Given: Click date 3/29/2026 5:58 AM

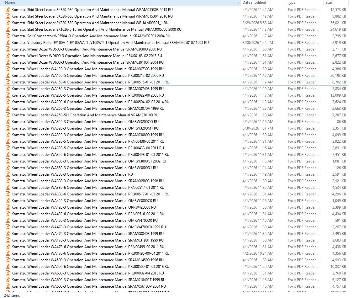Looking at the screenshot, I should (258, 23).
